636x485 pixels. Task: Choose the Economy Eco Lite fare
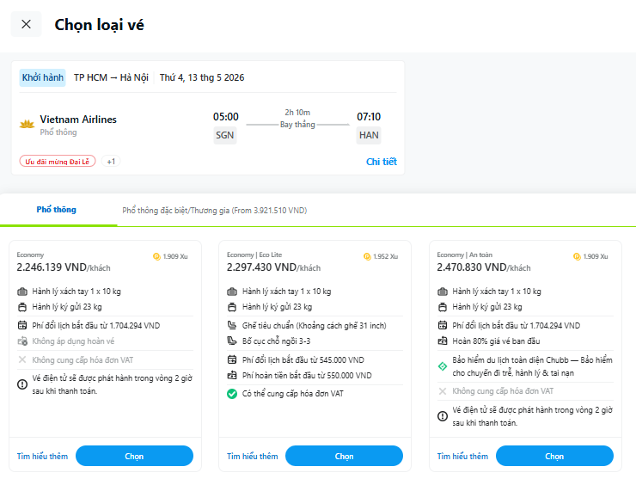344,456
